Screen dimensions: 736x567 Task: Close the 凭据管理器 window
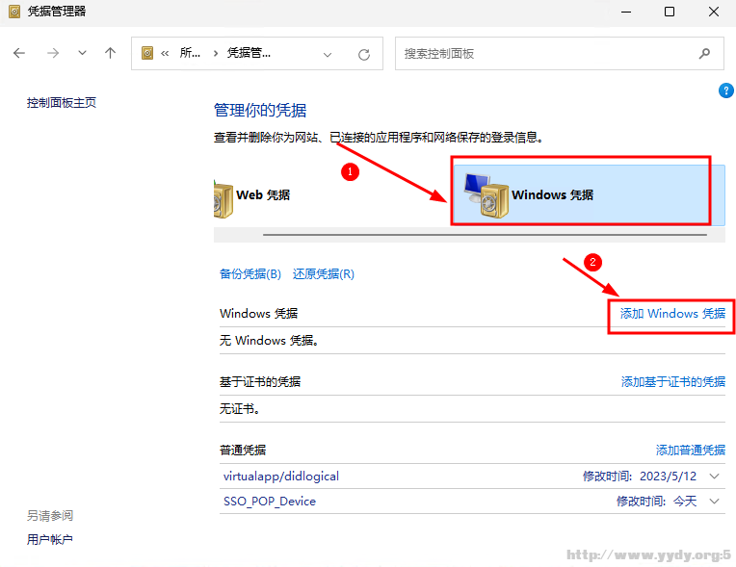(x=714, y=12)
